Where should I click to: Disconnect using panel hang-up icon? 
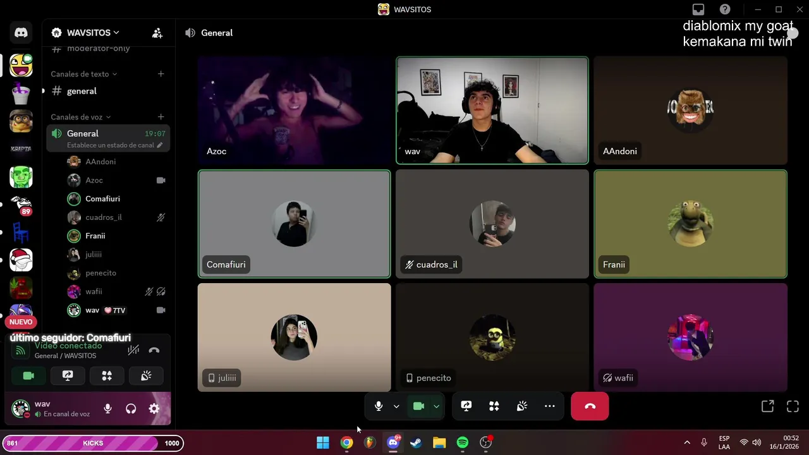click(154, 350)
